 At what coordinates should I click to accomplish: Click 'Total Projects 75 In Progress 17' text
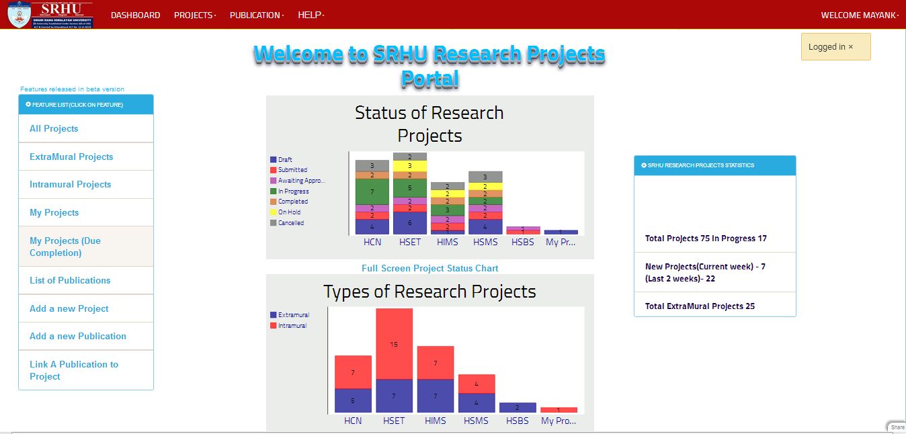click(x=706, y=238)
